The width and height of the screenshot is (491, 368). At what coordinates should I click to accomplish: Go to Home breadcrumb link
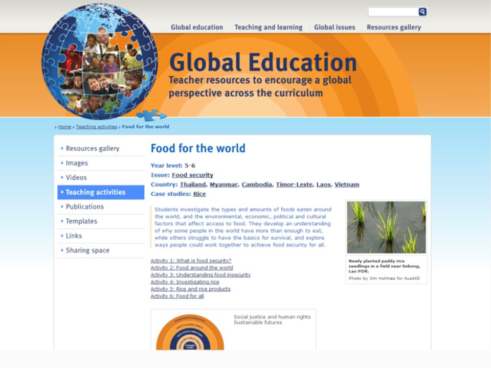pyautogui.click(x=64, y=127)
